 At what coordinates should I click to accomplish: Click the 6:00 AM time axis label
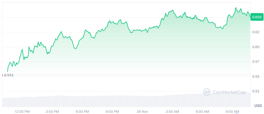[202, 112]
